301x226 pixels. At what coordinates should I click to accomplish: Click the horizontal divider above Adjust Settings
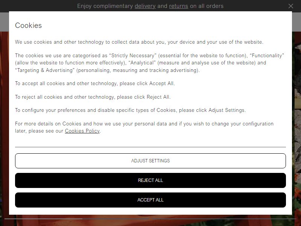coord(150,147)
